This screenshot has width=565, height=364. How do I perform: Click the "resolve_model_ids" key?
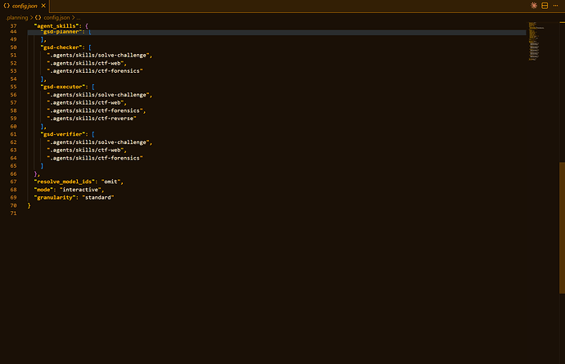[65, 182]
